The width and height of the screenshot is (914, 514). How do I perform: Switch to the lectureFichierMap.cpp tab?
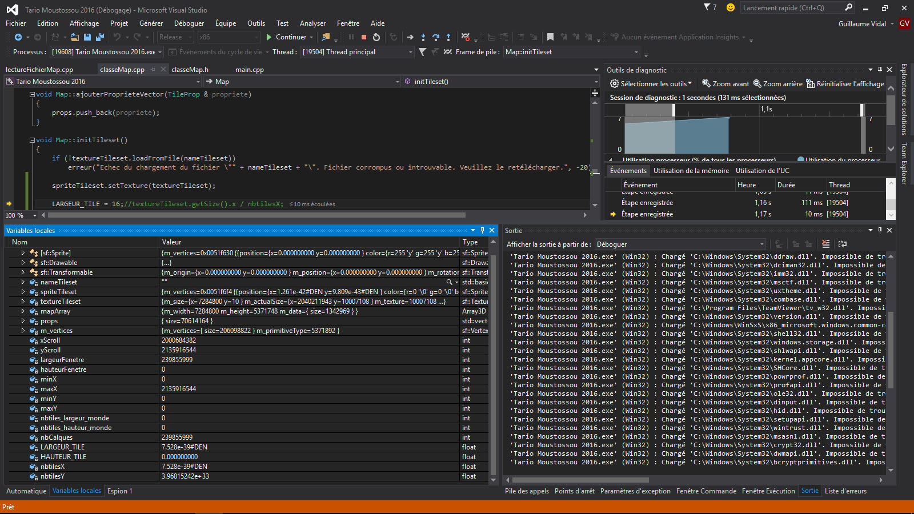39,70
